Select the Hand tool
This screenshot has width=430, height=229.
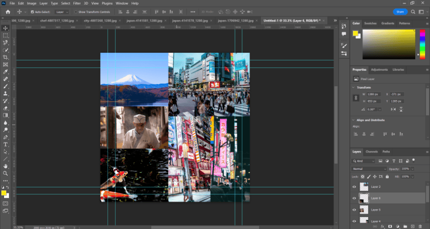[x=5, y=166]
